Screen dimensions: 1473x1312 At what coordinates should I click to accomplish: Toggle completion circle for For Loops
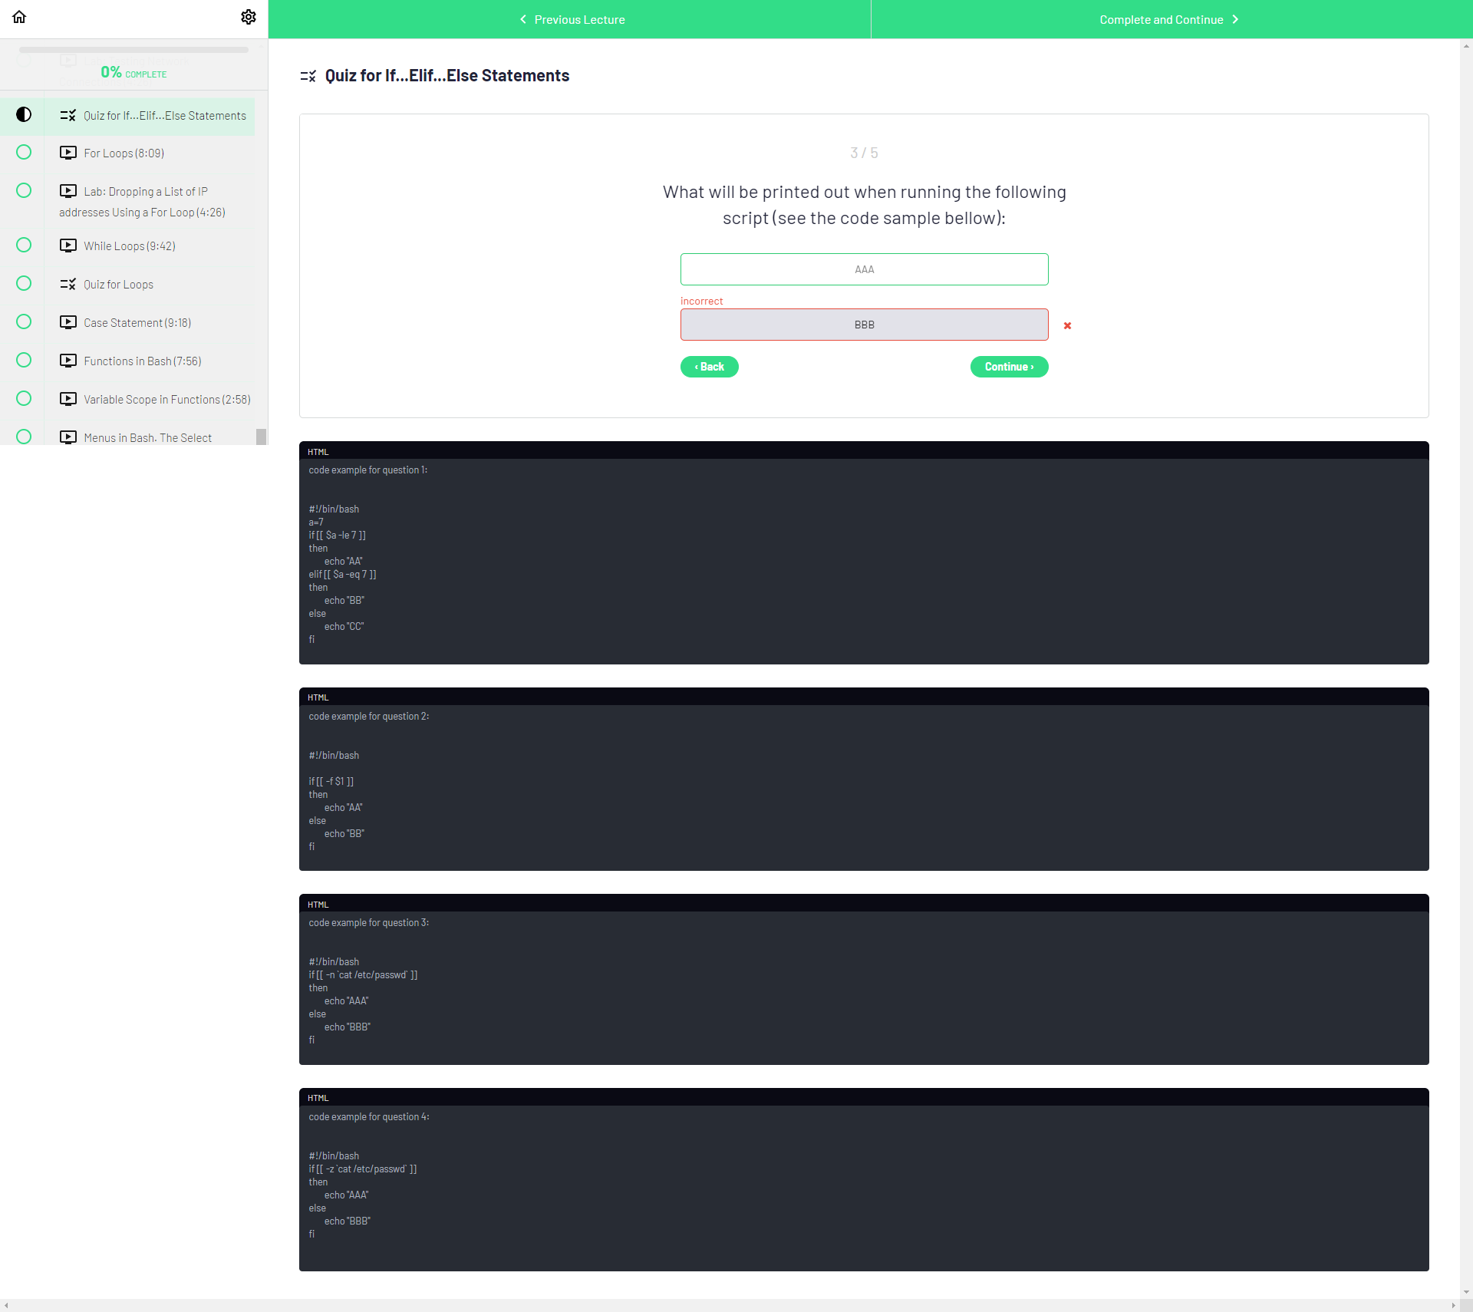[24, 153]
